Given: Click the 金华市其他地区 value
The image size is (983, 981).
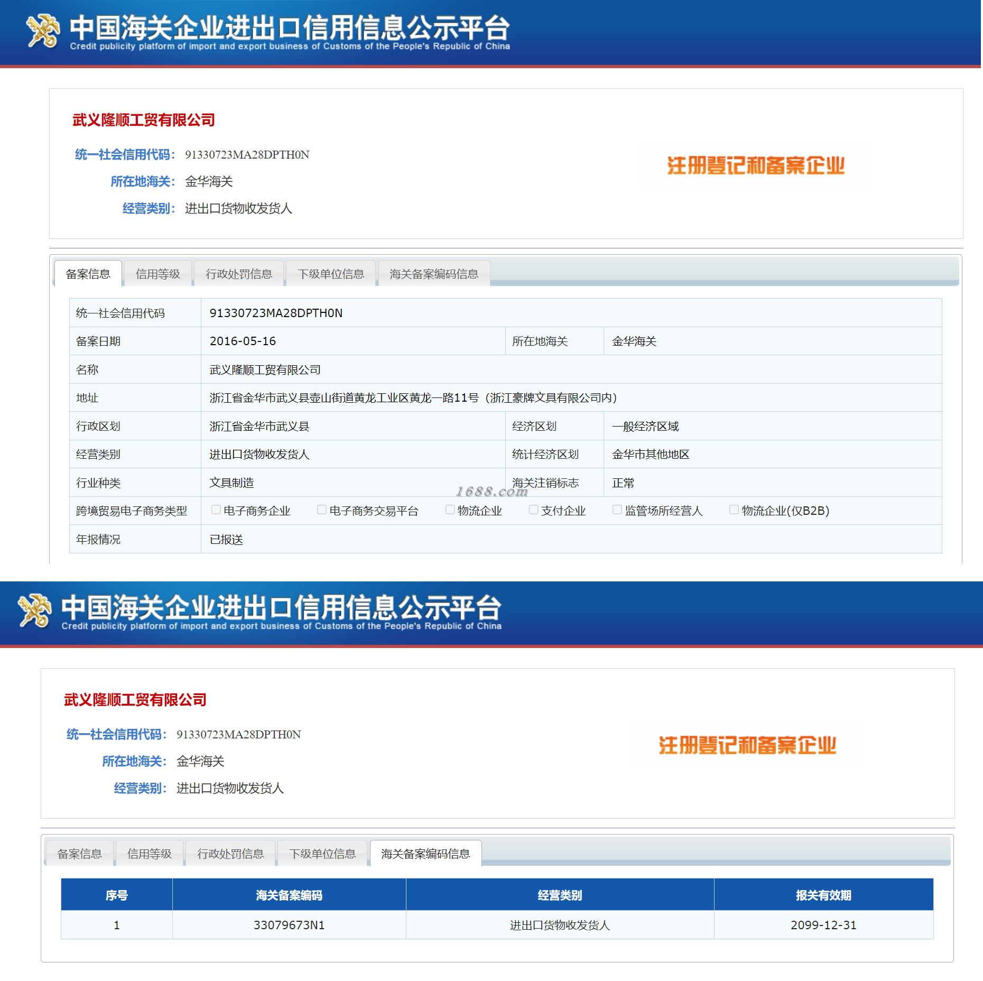Looking at the screenshot, I should [x=651, y=454].
